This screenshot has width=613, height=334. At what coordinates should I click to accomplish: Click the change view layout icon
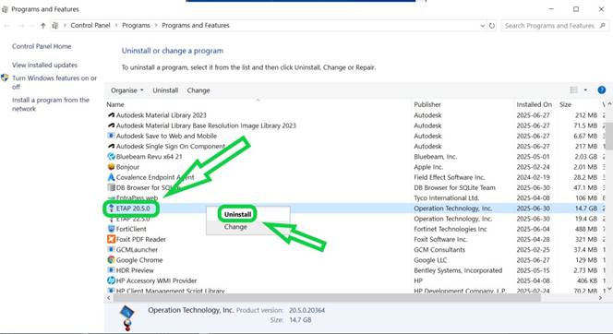click(573, 90)
